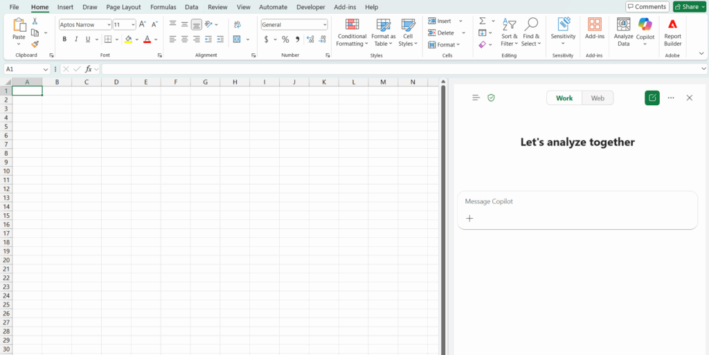Open the Cell Styles gallery
The width and height of the screenshot is (709, 355).
[409, 33]
